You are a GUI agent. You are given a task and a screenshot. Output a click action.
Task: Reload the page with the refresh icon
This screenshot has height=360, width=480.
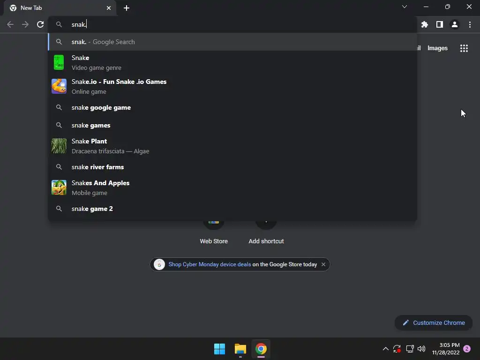(40, 24)
